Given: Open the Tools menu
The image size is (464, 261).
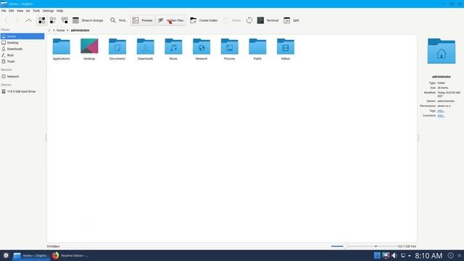Looking at the screenshot, I should [x=36, y=11].
